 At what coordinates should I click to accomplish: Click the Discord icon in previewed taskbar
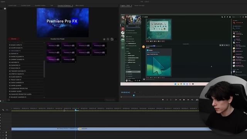point(187,84)
